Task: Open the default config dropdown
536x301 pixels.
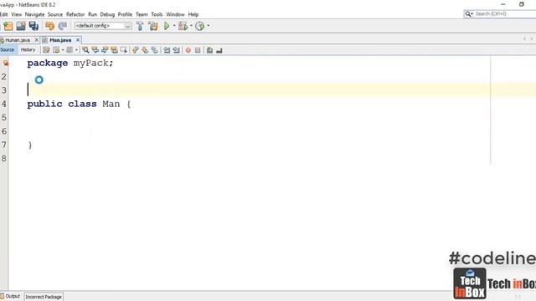Action: pos(103,26)
